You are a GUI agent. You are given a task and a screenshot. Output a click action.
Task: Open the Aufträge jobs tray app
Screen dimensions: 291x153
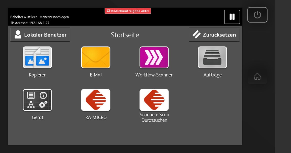[212, 57]
